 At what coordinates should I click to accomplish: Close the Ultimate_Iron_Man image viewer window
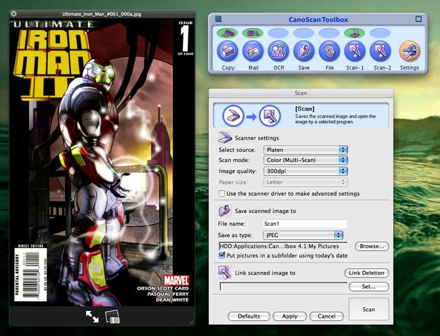(14, 13)
